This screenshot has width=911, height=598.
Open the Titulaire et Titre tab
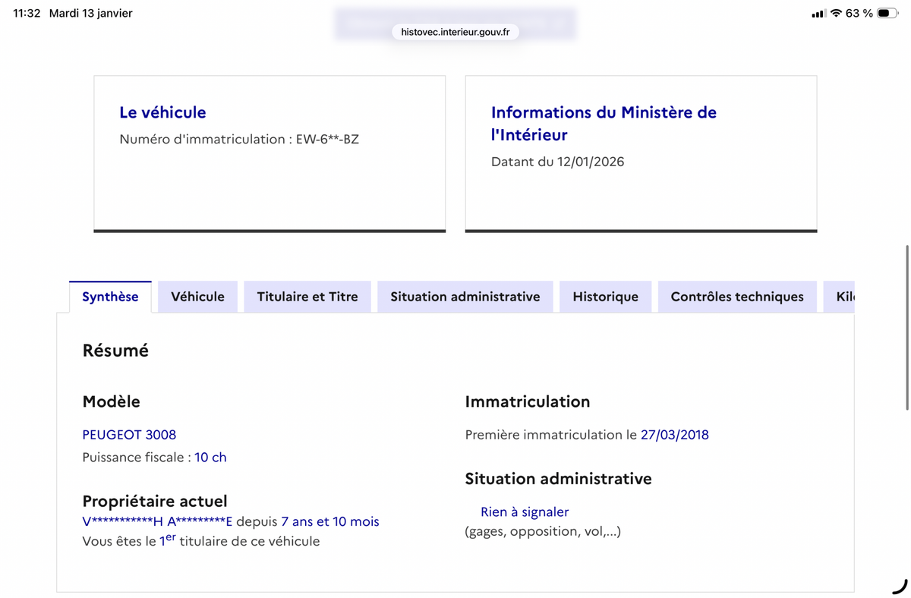pyautogui.click(x=307, y=297)
